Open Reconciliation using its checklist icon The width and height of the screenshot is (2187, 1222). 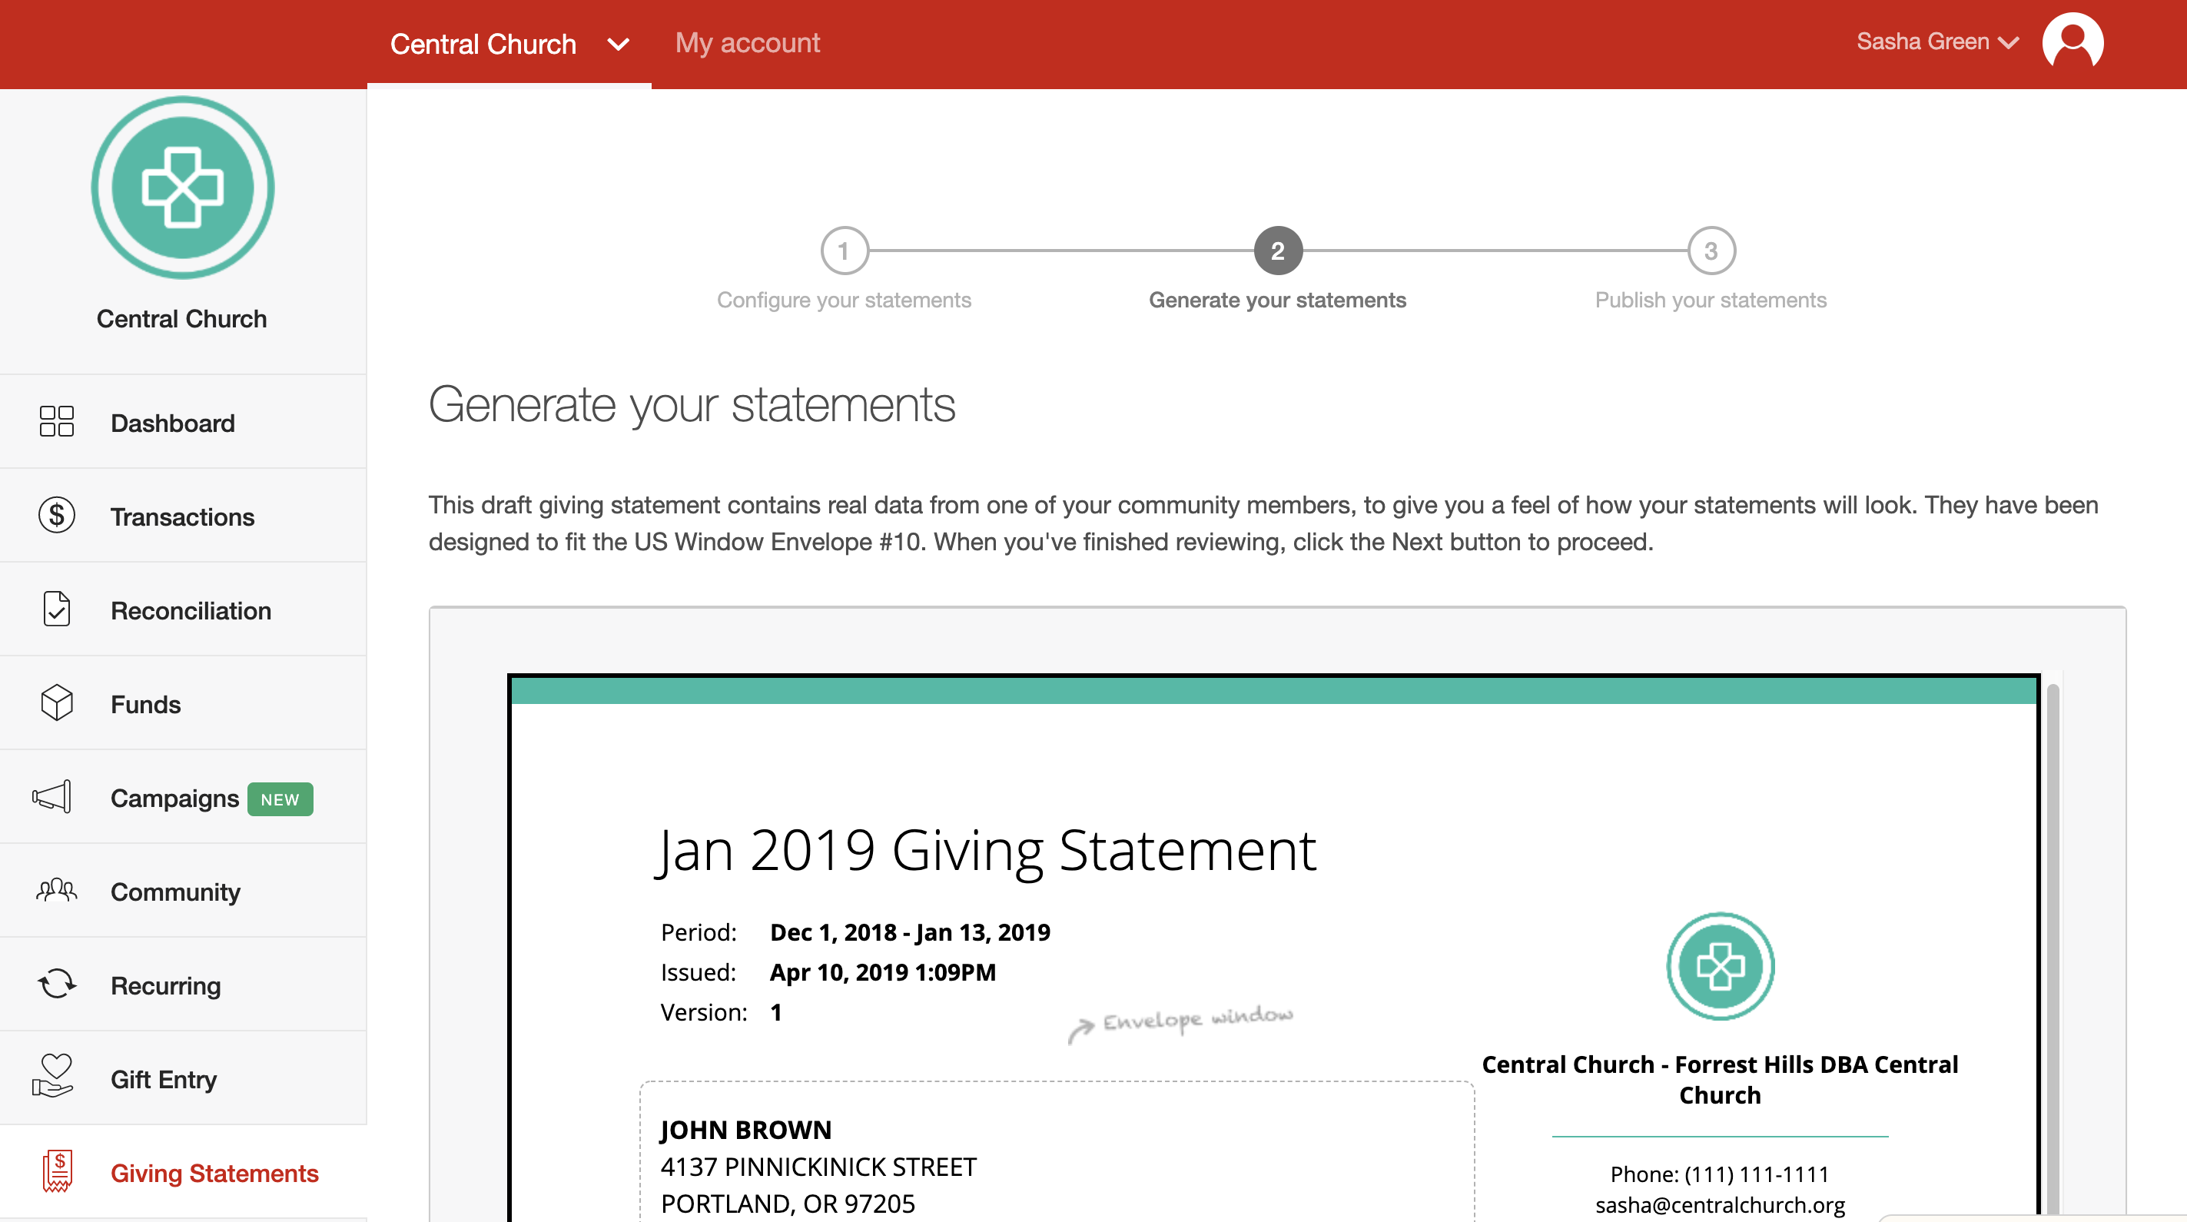pyautogui.click(x=56, y=609)
